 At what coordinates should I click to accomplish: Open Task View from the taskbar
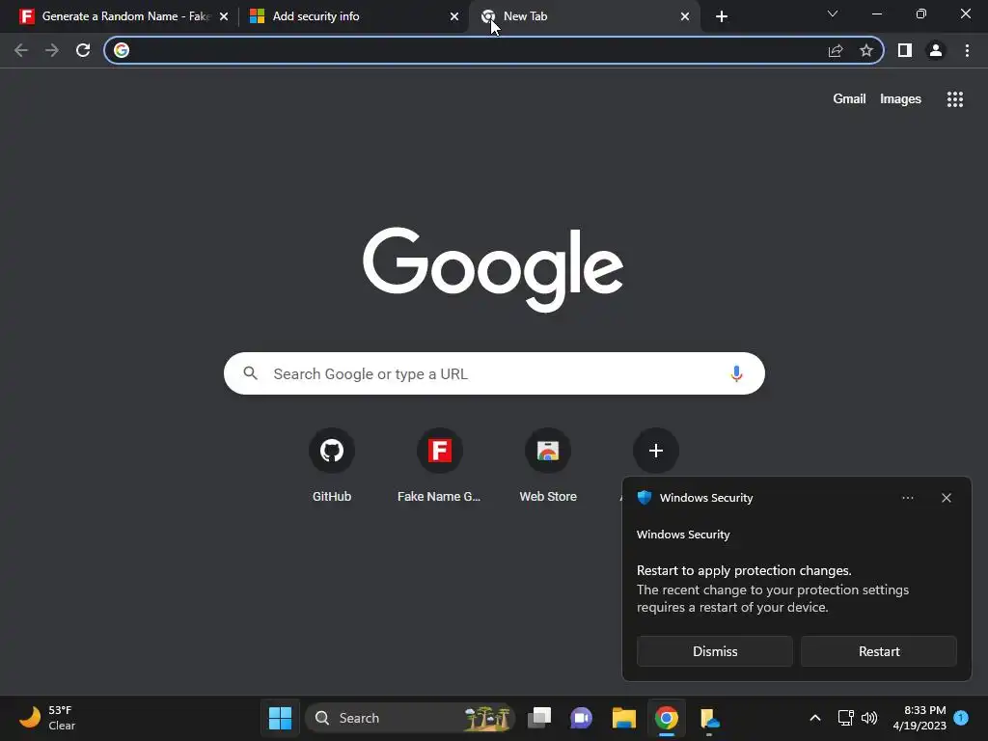539,718
